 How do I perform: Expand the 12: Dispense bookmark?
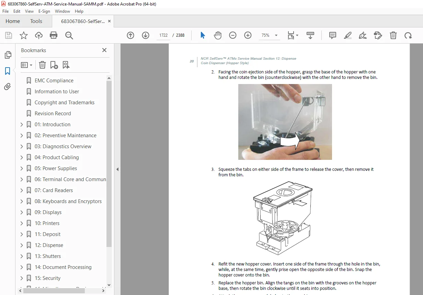click(22, 245)
